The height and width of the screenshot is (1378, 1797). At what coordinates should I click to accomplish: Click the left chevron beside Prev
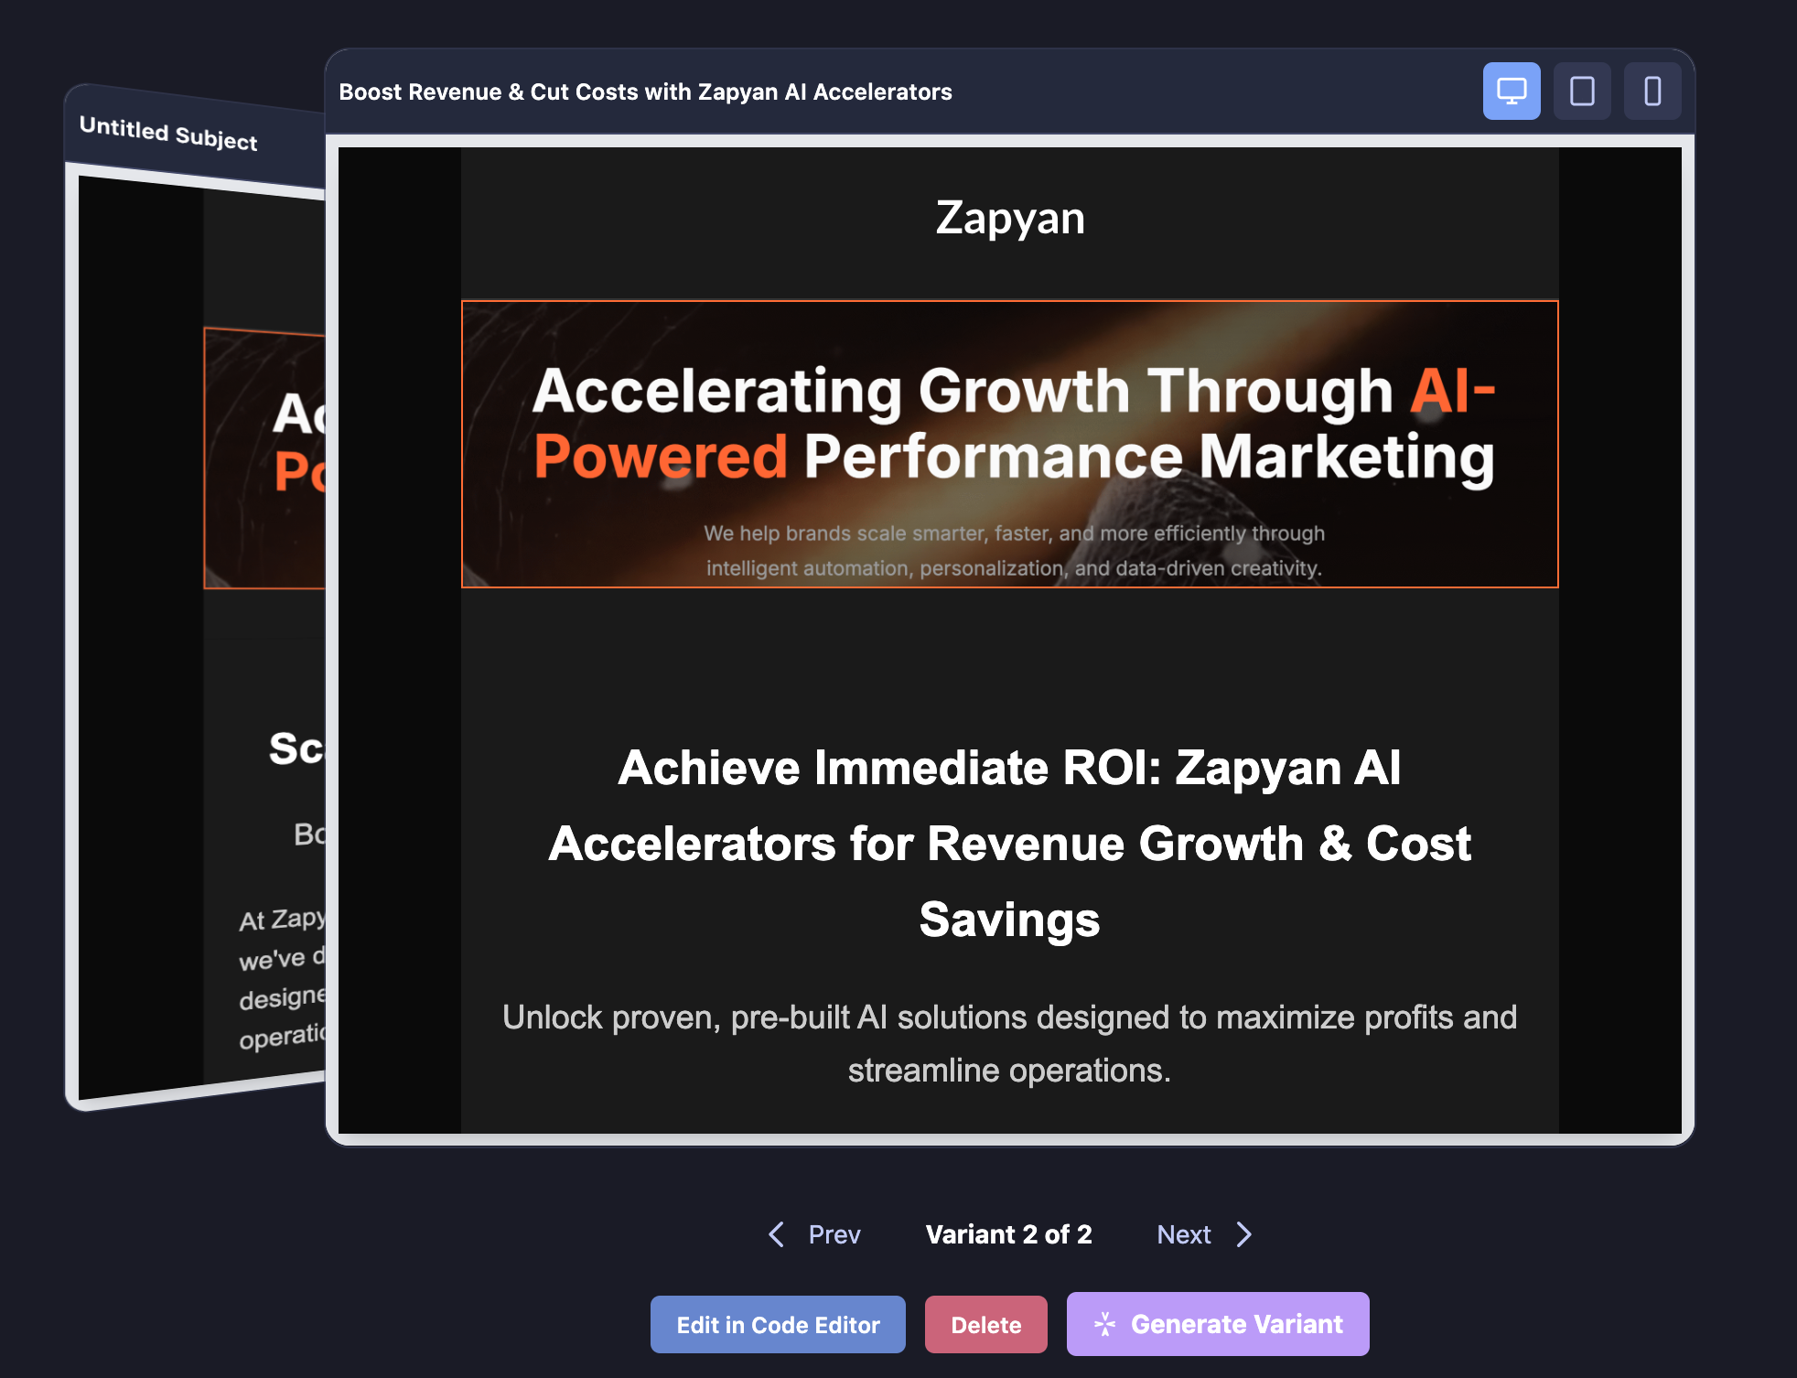775,1234
